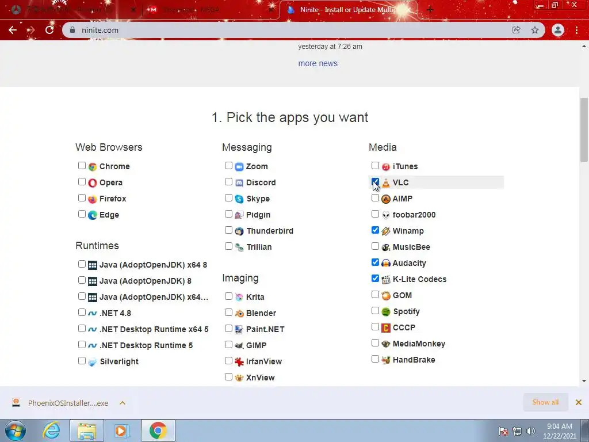Viewport: 589px width, 442px height.
Task: Uncheck the K-Lite Codecs checkbox
Action: [x=375, y=279]
